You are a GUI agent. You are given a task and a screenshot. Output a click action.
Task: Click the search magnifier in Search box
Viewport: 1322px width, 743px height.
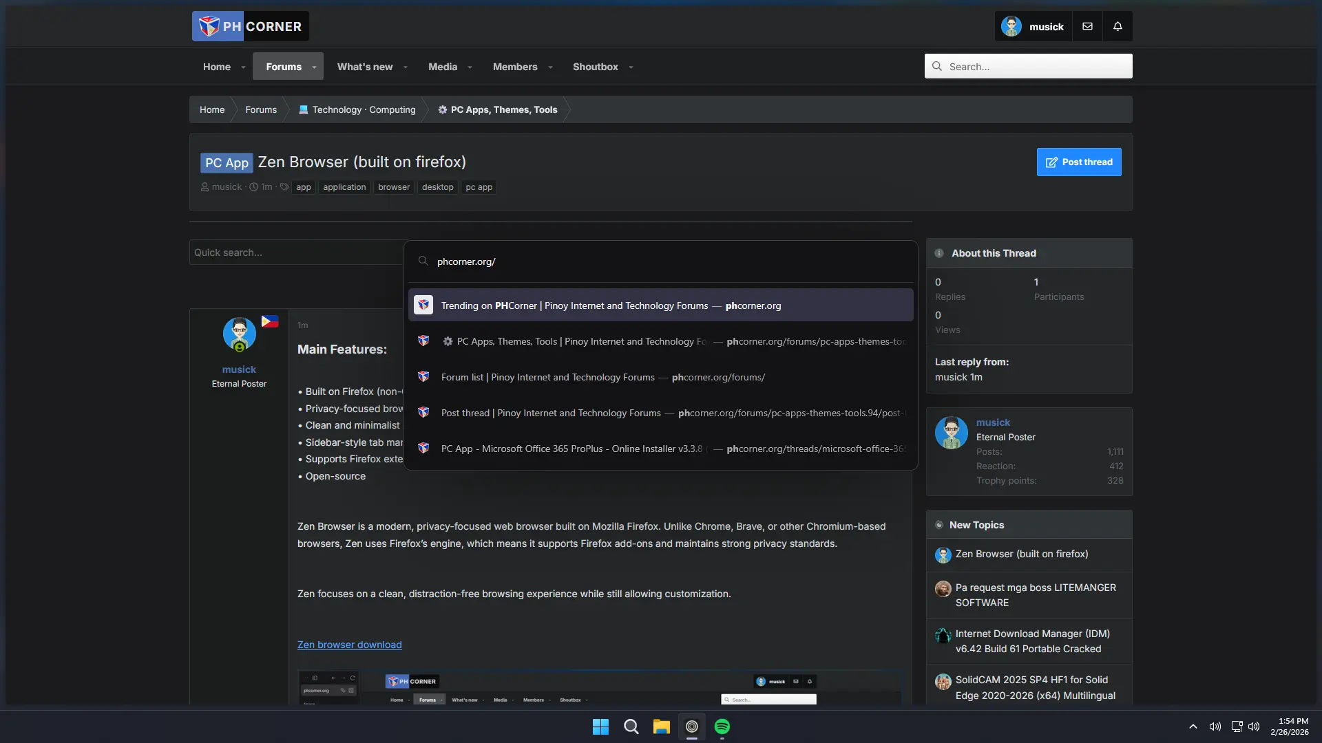[937, 66]
